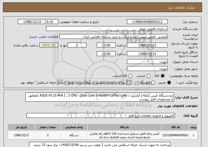Image resolution: width=208 pixels, height=147 pixels.
Task: Click the تعداد / مقدار column header
Action: click(x=48, y=127)
